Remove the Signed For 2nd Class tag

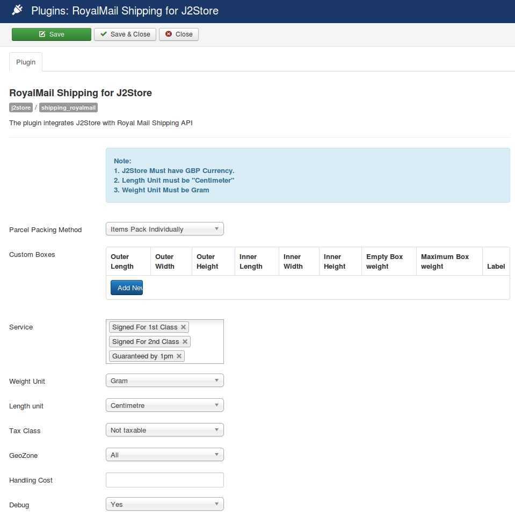coord(185,342)
